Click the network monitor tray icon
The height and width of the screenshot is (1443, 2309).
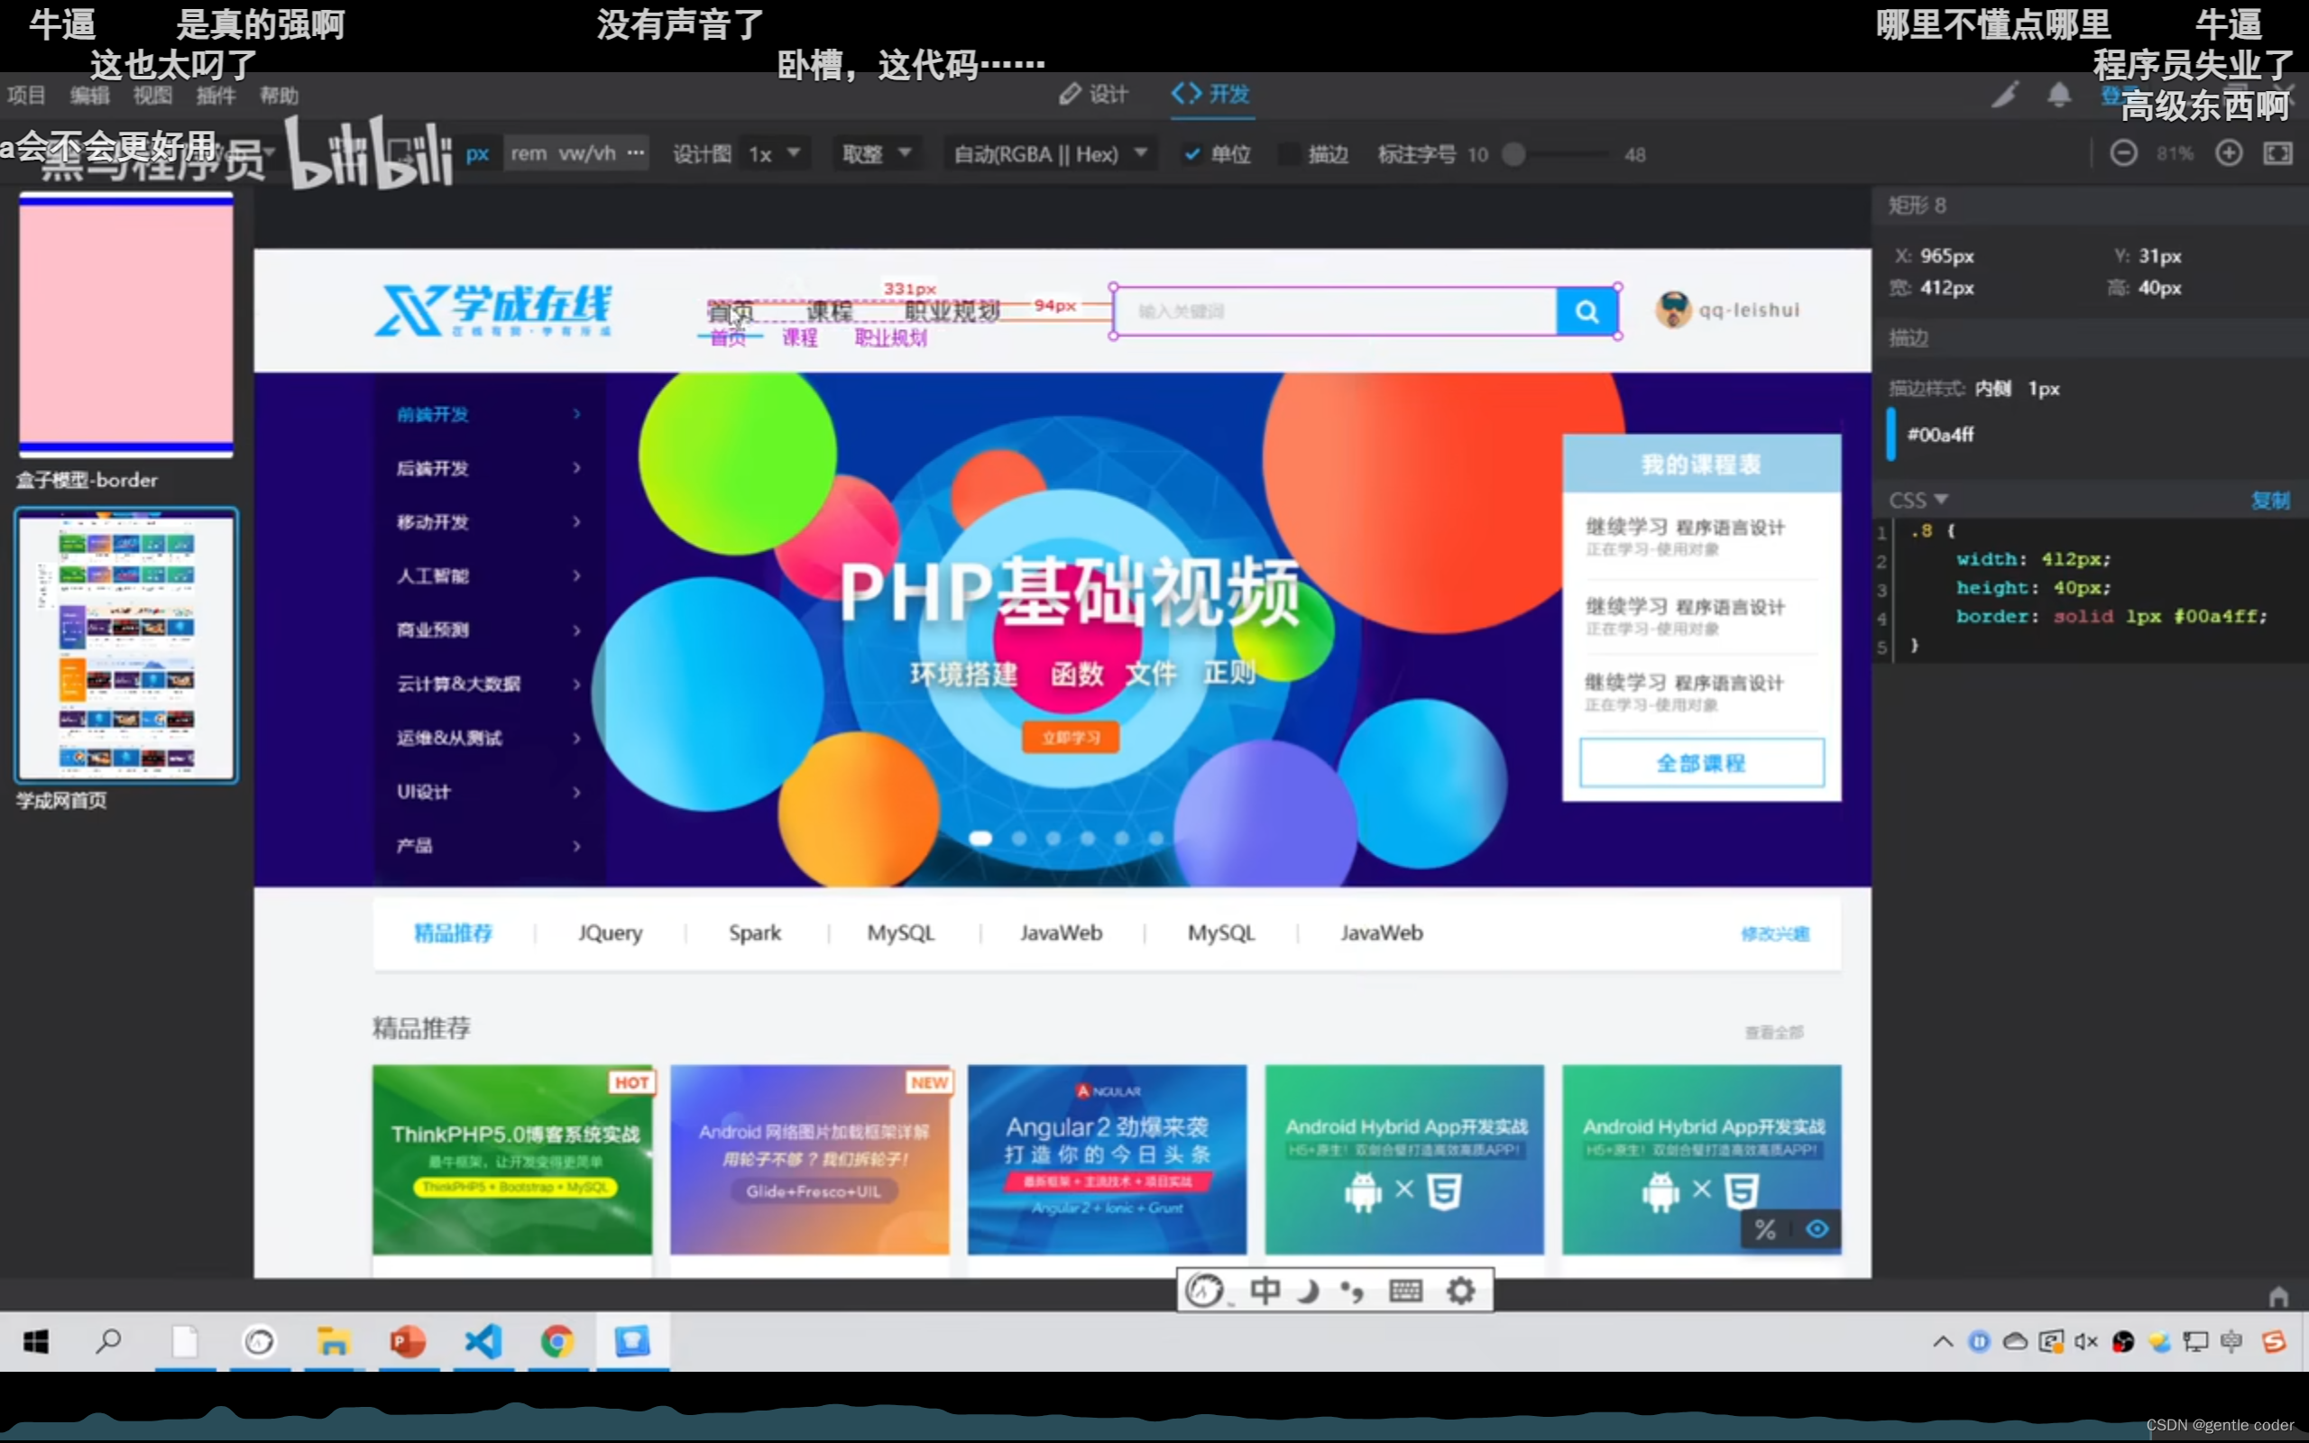(x=2195, y=1342)
